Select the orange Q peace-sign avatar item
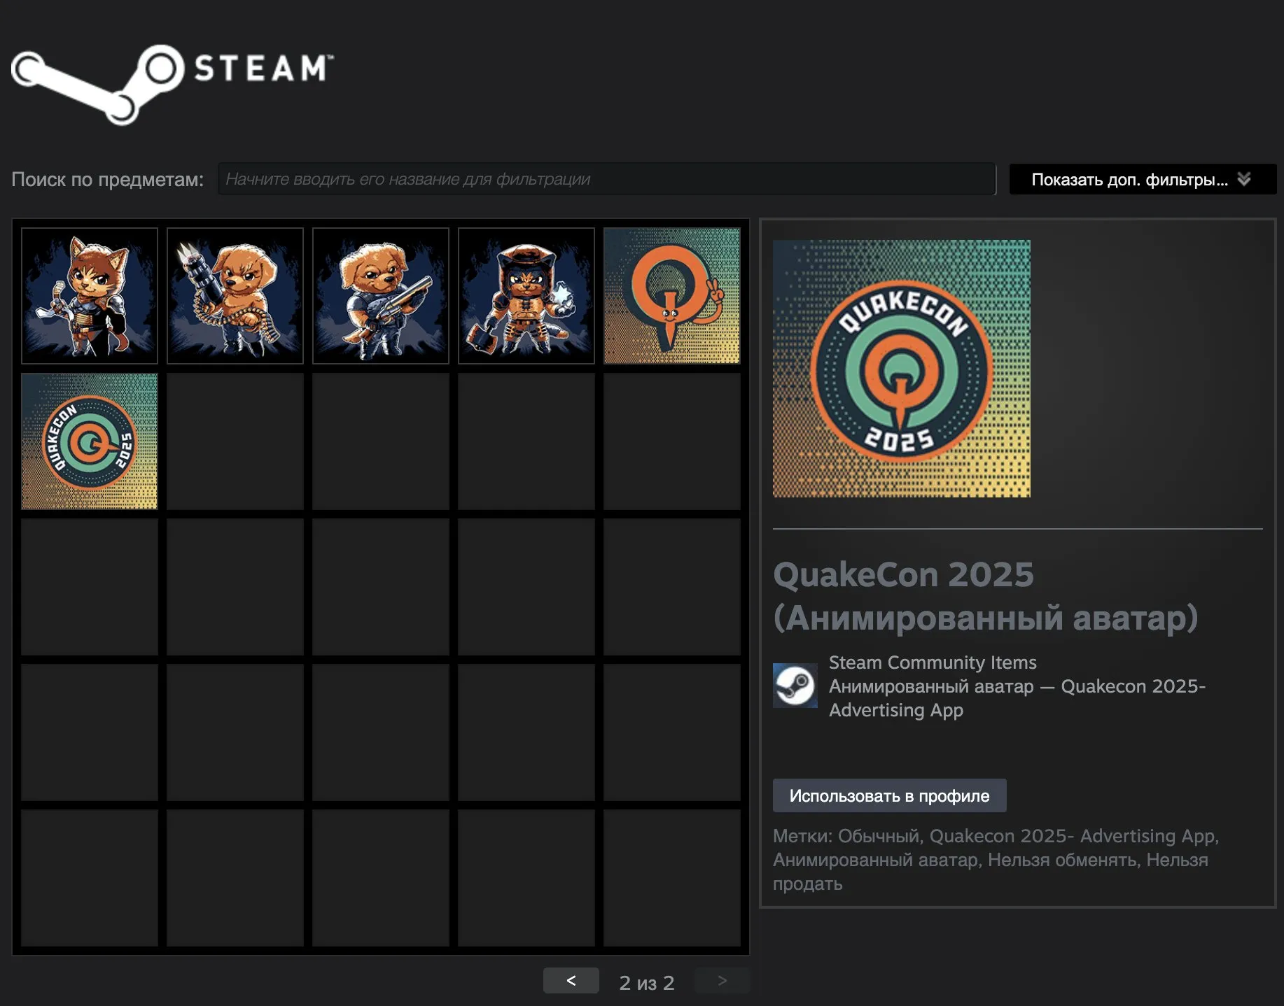Image resolution: width=1284 pixels, height=1006 pixels. tap(672, 296)
